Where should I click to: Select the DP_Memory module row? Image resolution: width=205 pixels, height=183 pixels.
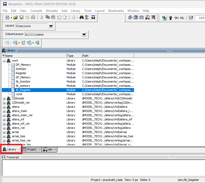[68, 65]
